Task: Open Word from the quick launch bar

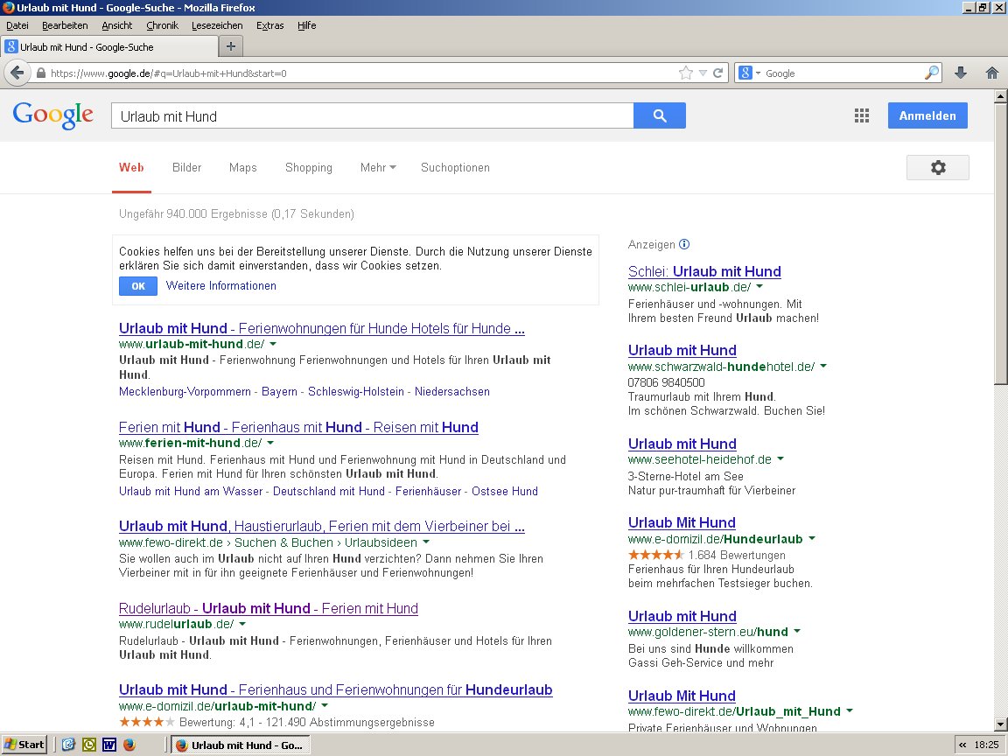Action: 109,745
